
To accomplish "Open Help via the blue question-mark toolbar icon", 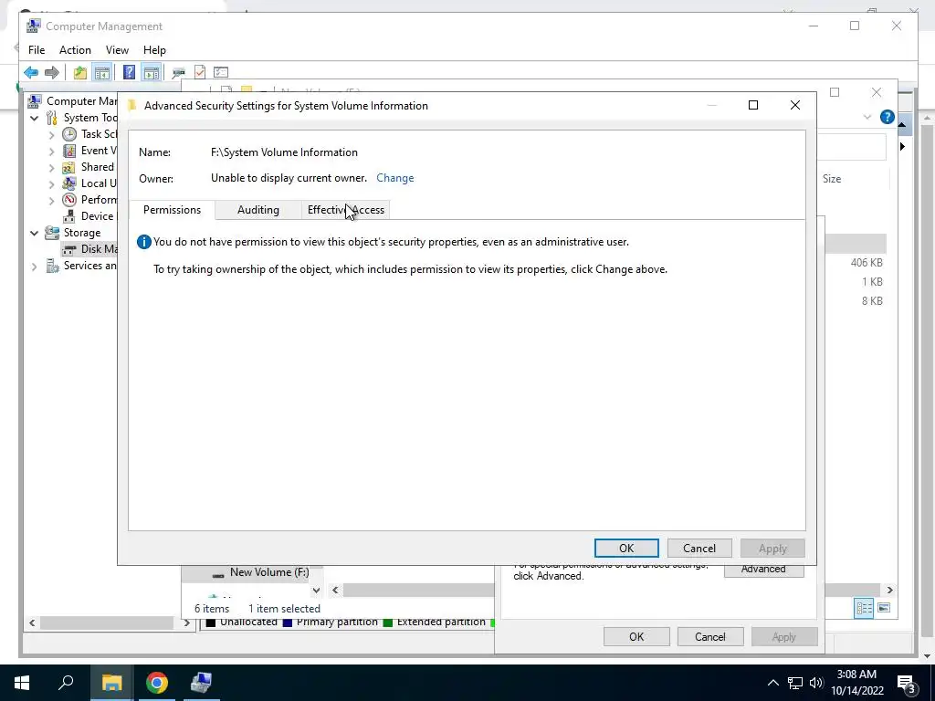I will tap(129, 73).
